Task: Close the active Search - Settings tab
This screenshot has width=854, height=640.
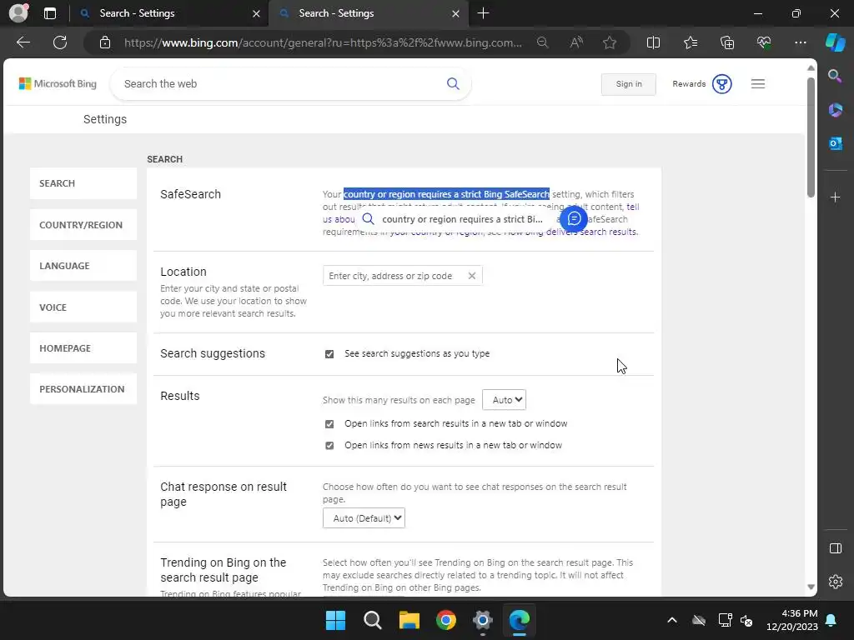Action: pyautogui.click(x=455, y=13)
